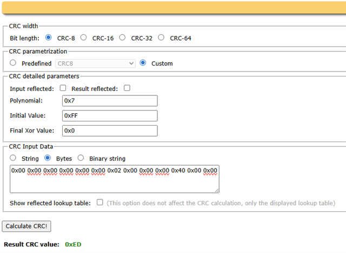Image resolution: width=346 pixels, height=253 pixels.
Task: Tick the Input reflected checkbox
Action: [x=63, y=88]
